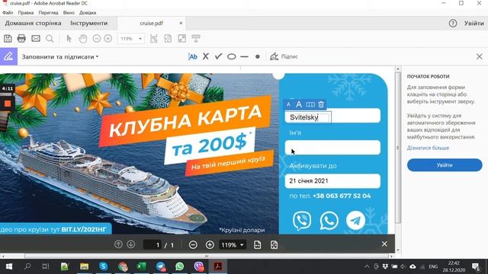Select the Add text 'Ab' tool
Viewport: 488px width, 274px height.
tap(193, 56)
